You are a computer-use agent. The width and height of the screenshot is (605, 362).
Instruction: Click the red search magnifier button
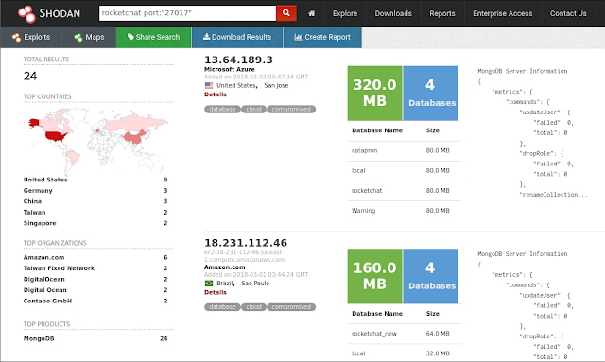(x=286, y=13)
